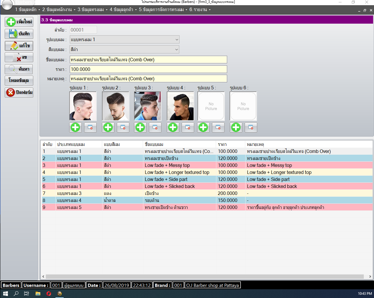Click the add new record button with green plus
The image size is (374, 298).
coord(19,22)
